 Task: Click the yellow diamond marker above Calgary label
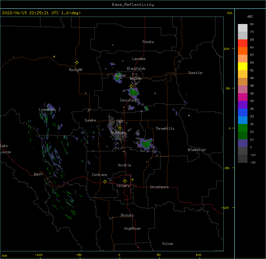click(x=125, y=181)
